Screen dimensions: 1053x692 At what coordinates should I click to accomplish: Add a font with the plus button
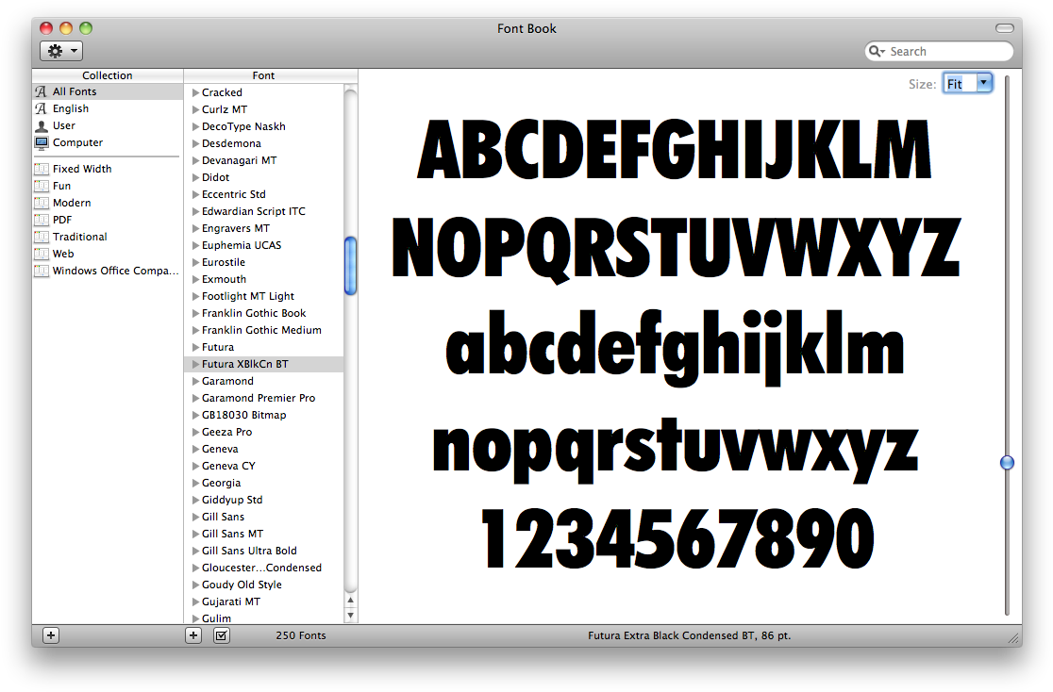[193, 634]
